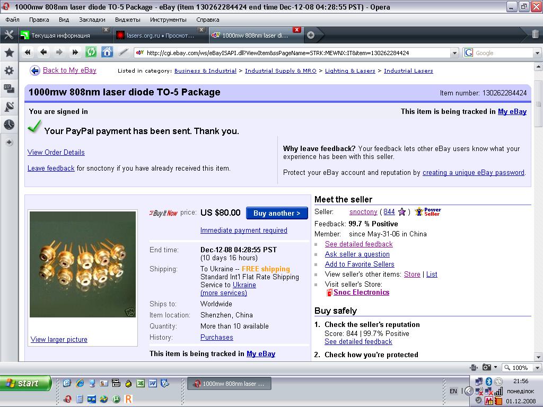Viewport: 543px width, 407px height.
Task: Click the Fast Forward navigation button
Action: (75, 52)
